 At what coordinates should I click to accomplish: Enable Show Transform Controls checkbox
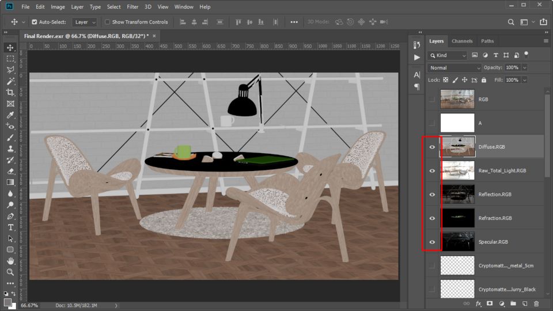(x=107, y=22)
